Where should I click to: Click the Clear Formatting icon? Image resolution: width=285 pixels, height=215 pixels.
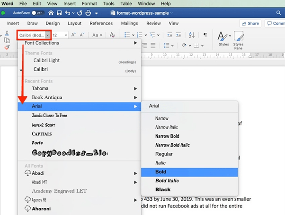pyautogui.click(x=112, y=35)
